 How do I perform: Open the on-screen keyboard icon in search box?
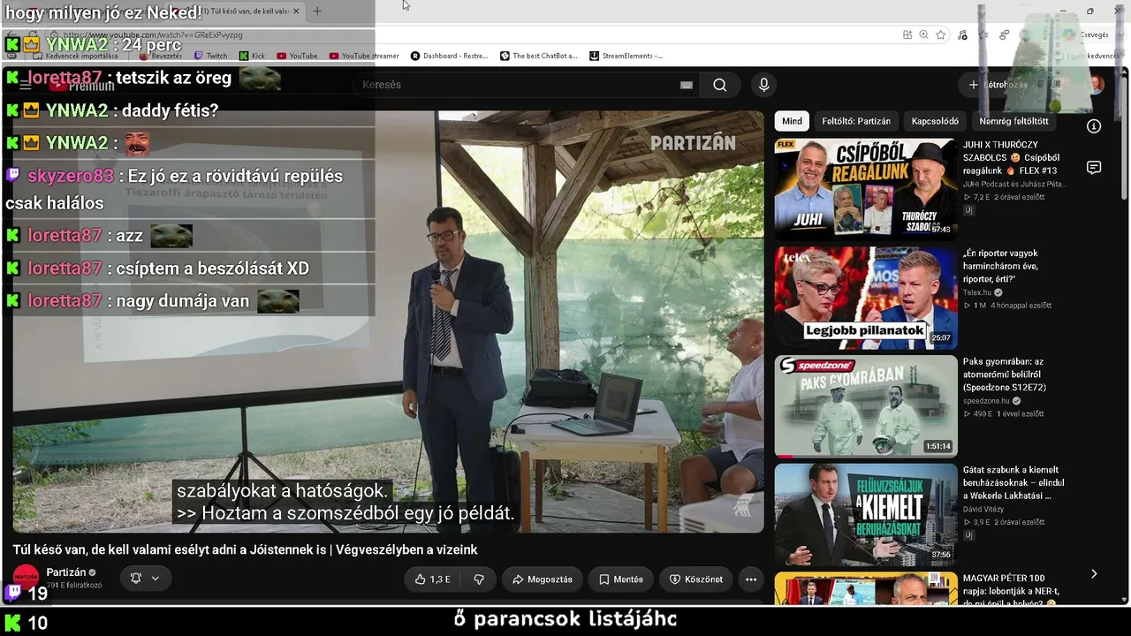click(x=687, y=85)
